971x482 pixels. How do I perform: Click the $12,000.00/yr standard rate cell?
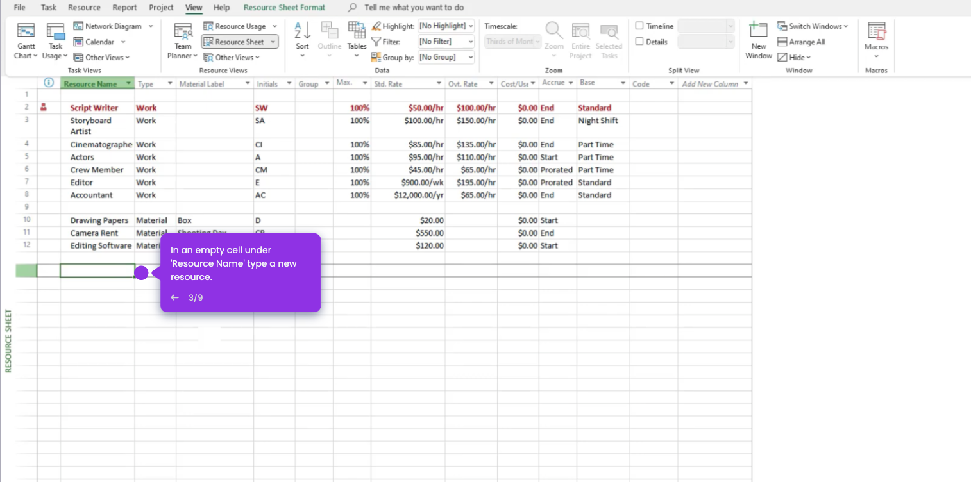[408, 195]
